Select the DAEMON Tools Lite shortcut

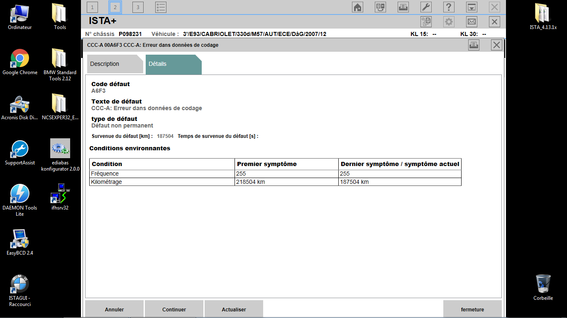20,200
